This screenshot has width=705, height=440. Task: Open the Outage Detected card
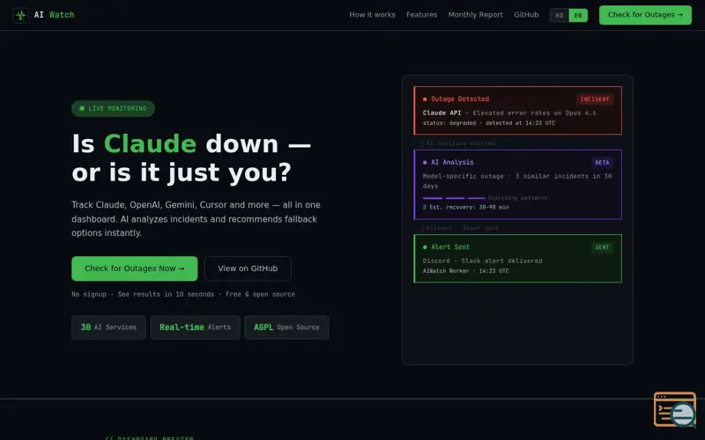coord(517,111)
